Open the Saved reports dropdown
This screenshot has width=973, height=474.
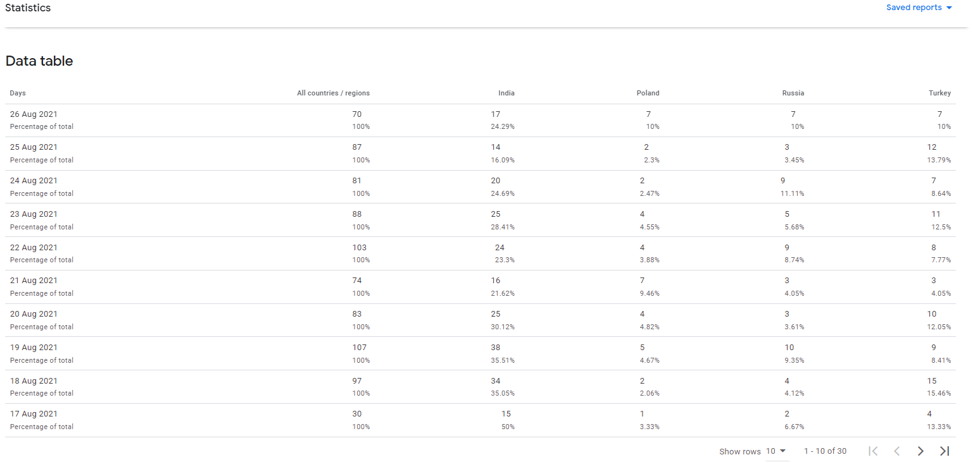point(919,8)
